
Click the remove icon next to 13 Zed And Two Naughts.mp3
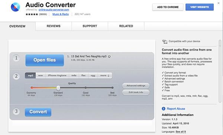[x=109, y=56]
